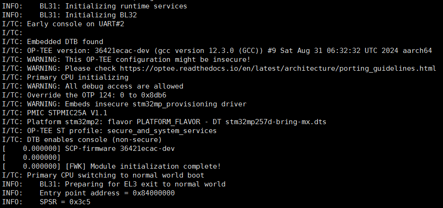Click the "SCP-firmware 36421ecac-dev" line
The width and height of the screenshot is (443, 208).
coord(121,149)
